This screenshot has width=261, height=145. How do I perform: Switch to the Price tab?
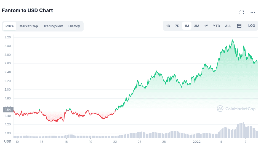point(10,26)
